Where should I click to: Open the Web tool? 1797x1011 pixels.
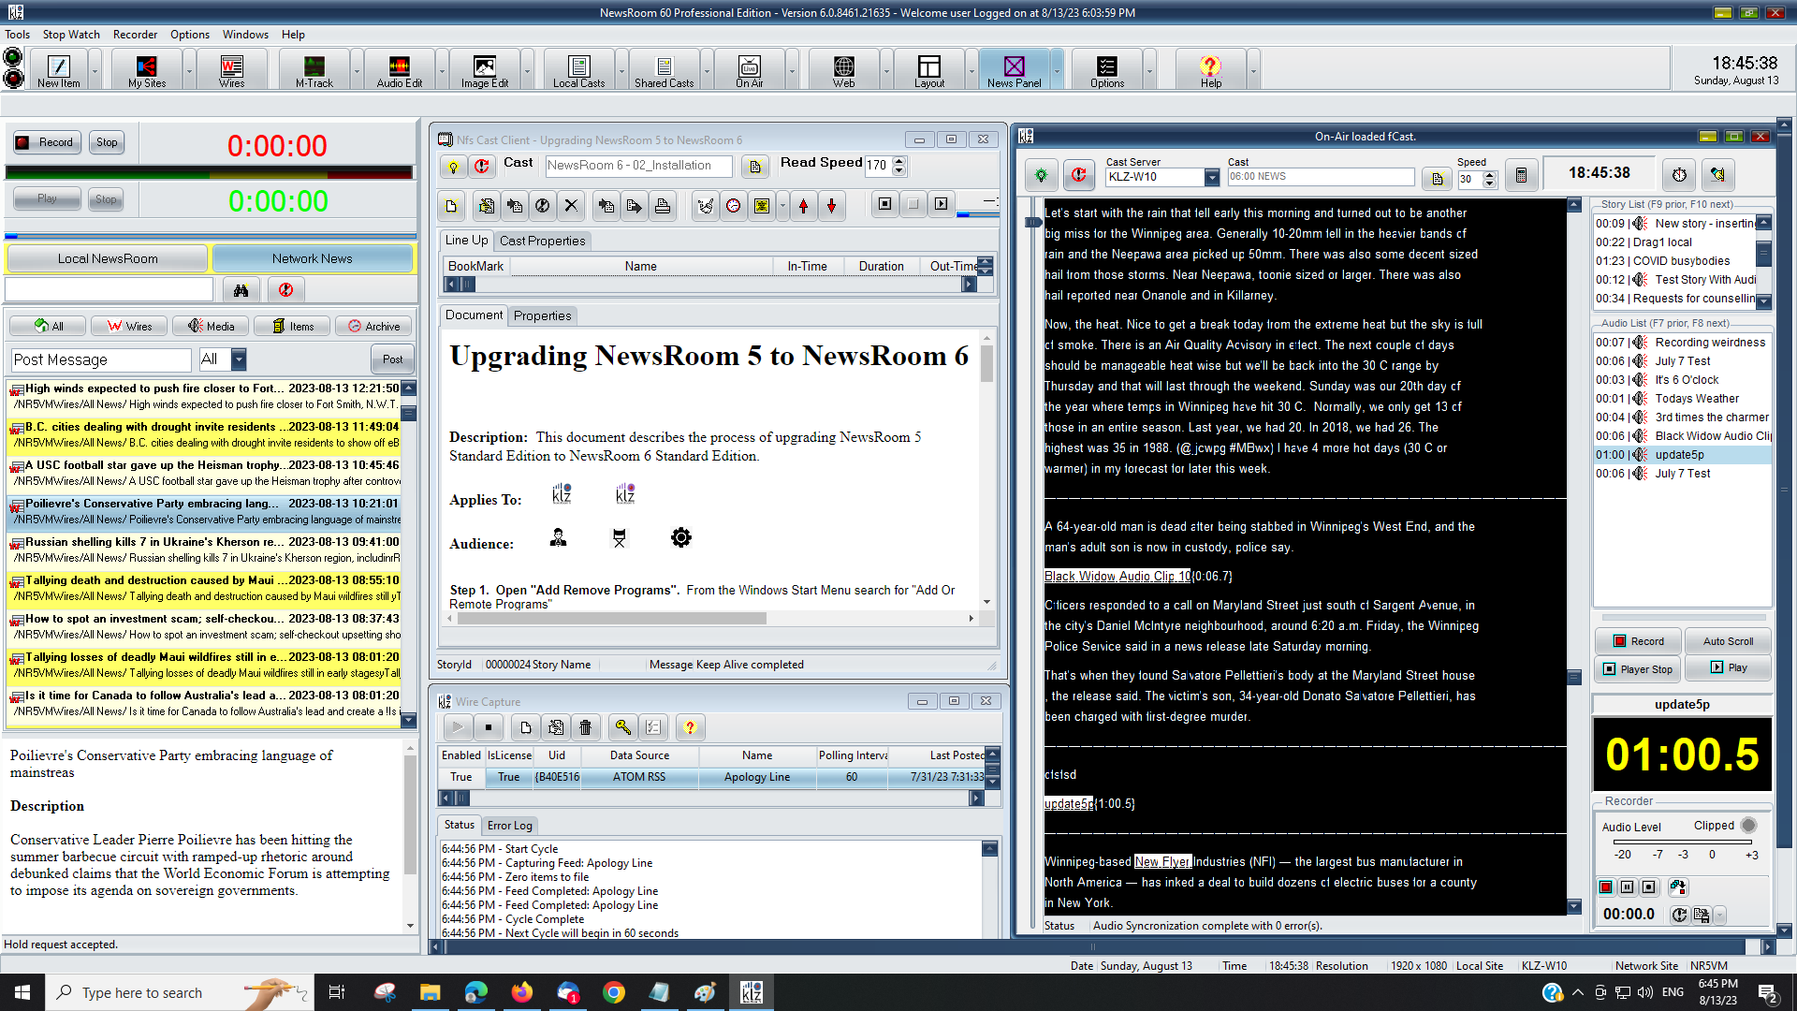(x=843, y=70)
